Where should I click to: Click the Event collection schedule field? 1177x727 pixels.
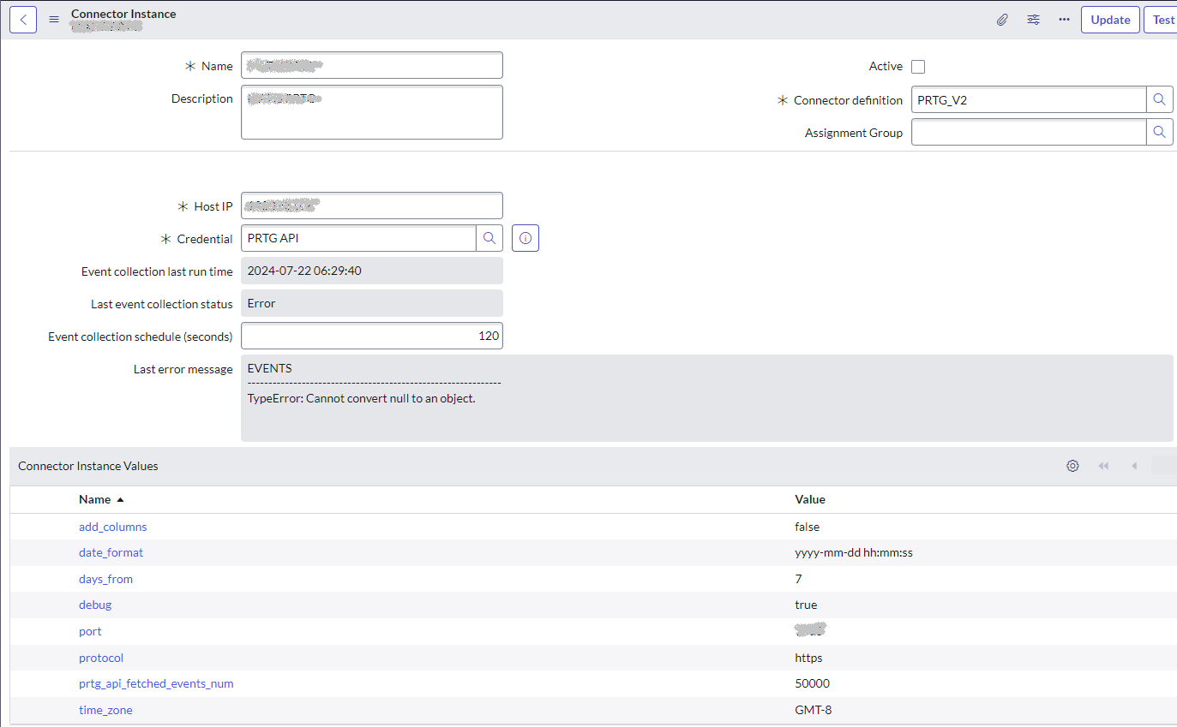click(x=371, y=337)
